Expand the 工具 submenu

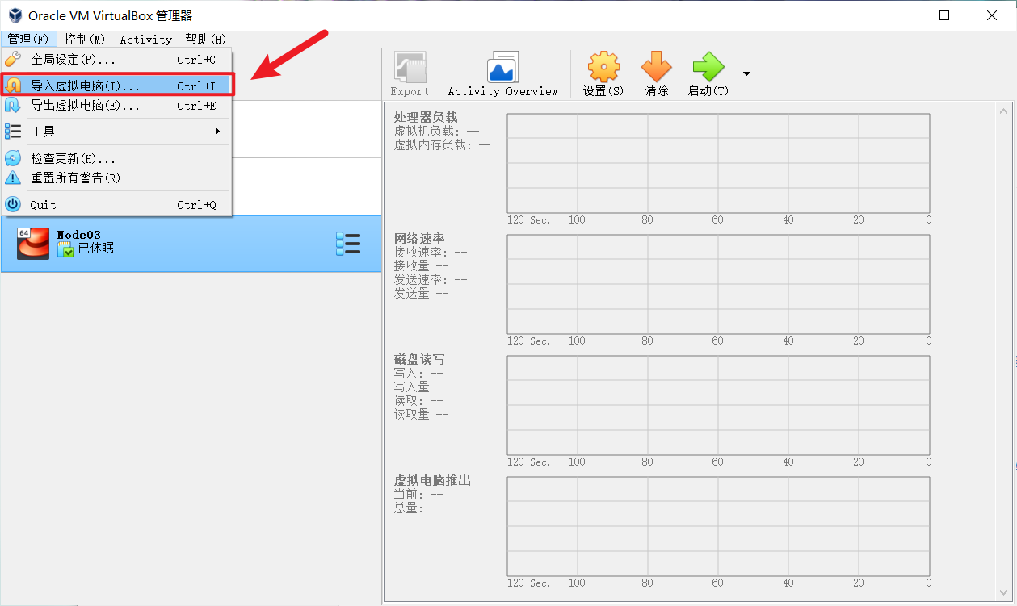pyautogui.click(x=116, y=131)
